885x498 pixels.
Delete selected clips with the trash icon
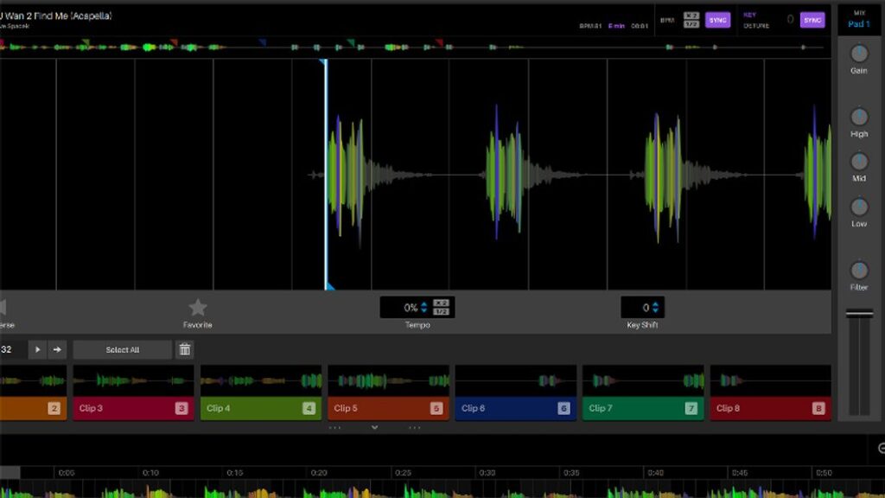coord(185,349)
